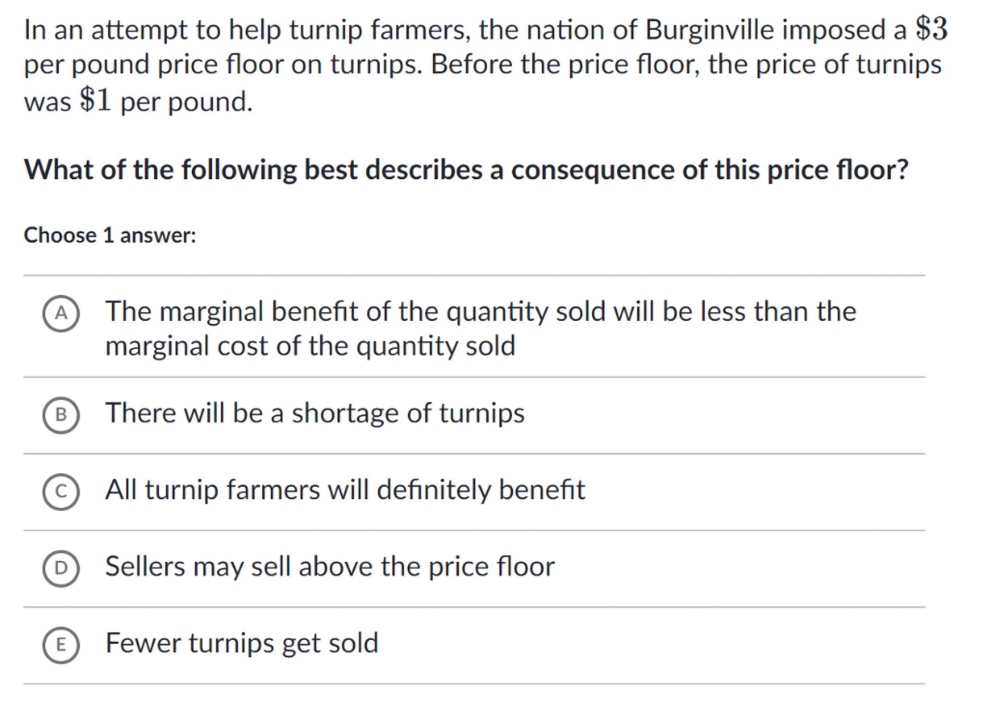Image resolution: width=987 pixels, height=715 pixels.
Task: Click the word 'Burginville' in the passage
Action: point(709,30)
